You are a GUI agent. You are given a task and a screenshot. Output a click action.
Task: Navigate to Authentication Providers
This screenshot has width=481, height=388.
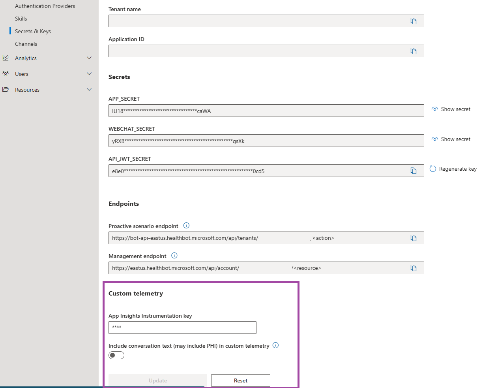45,6
